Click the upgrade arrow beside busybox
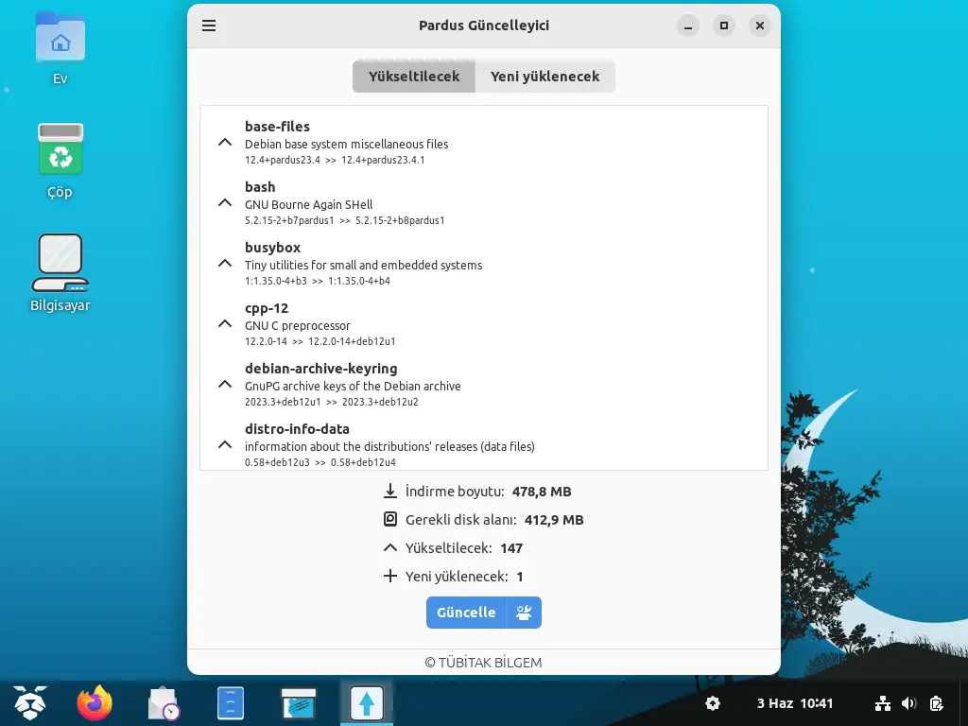Screen dimensions: 968x726 tap(225, 264)
